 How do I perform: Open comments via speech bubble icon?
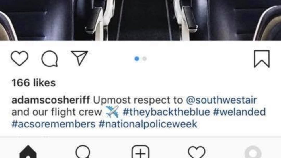(x=50, y=59)
